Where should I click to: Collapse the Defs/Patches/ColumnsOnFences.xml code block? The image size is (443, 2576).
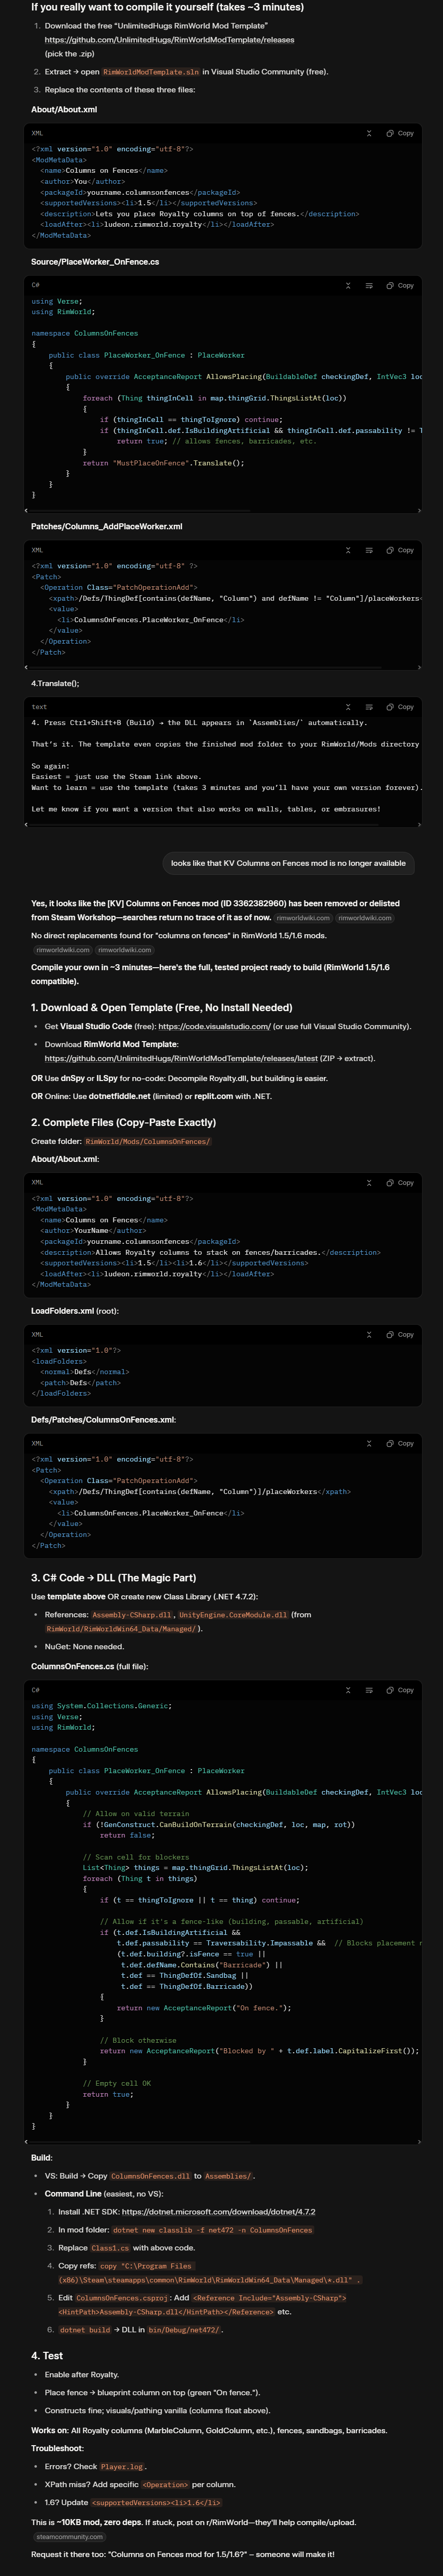click(369, 1443)
